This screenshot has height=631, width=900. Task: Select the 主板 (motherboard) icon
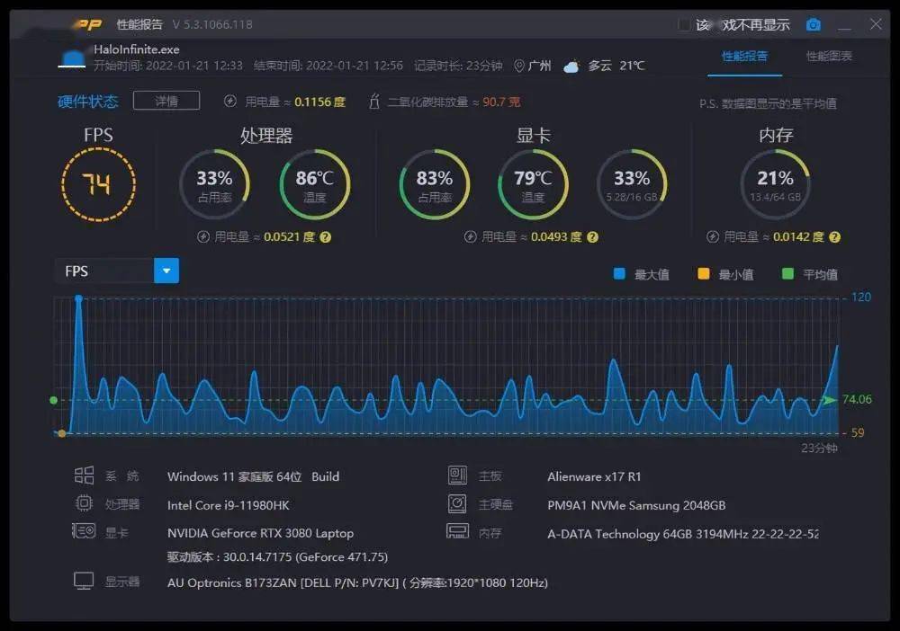[x=459, y=475]
